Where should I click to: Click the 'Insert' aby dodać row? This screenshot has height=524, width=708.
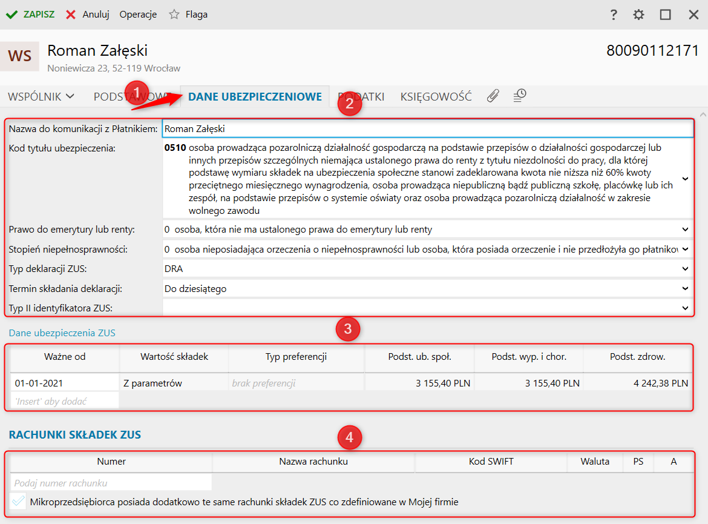65,401
